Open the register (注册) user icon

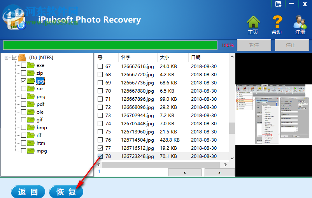300,22
